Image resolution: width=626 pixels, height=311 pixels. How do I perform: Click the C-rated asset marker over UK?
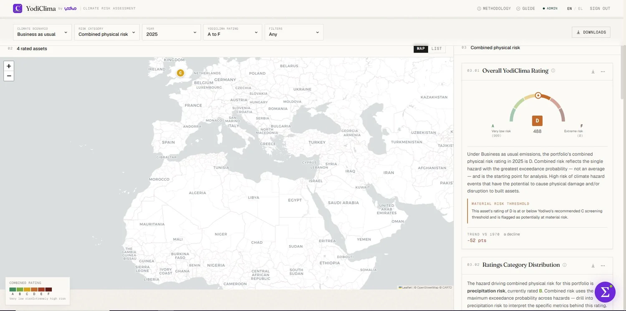click(x=180, y=73)
